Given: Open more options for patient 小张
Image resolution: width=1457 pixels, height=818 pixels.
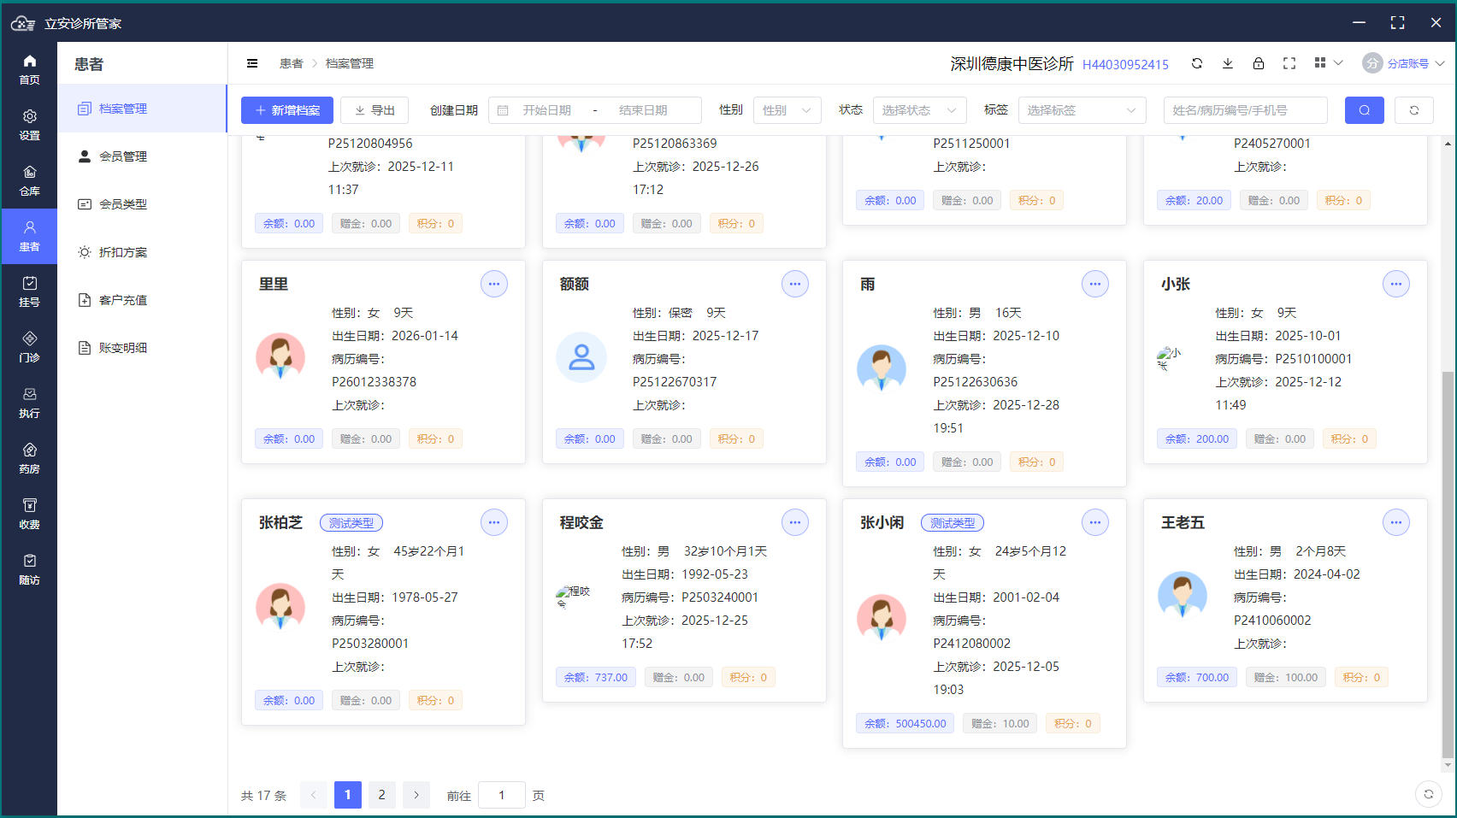Looking at the screenshot, I should pos(1396,284).
